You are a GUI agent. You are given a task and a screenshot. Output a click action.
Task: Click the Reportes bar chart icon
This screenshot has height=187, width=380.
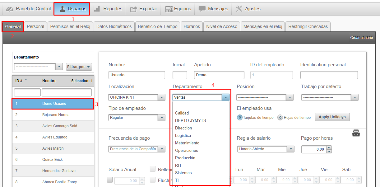(x=97, y=9)
